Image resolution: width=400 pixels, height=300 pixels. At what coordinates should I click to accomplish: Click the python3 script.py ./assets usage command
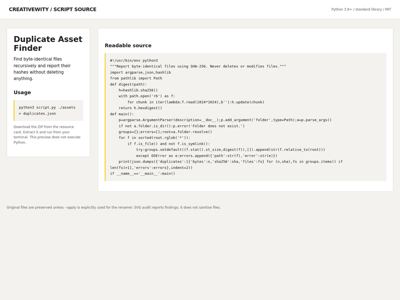click(47, 107)
